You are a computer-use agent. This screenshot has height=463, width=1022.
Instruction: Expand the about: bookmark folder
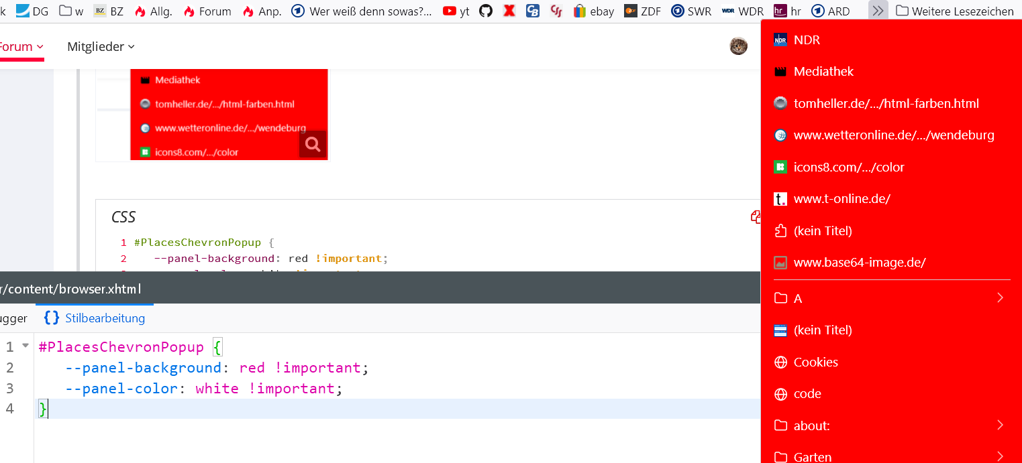(x=891, y=425)
